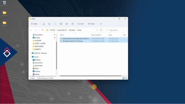Go back with the Back arrow
Image resolution: width=185 pixels, height=104 pixels.
[31, 30]
